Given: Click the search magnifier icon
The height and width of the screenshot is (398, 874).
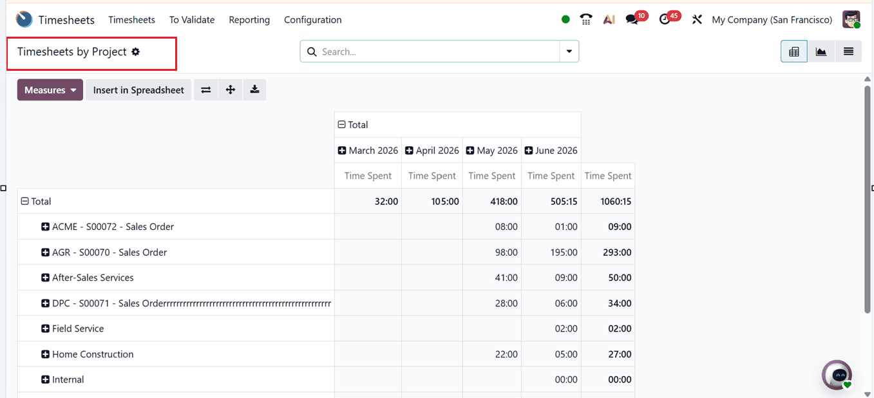Looking at the screenshot, I should pyautogui.click(x=312, y=52).
